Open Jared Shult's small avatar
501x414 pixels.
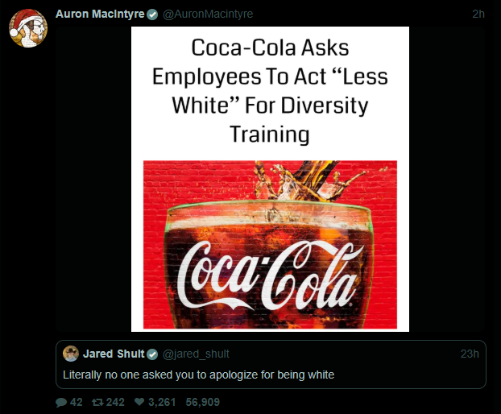point(71,354)
